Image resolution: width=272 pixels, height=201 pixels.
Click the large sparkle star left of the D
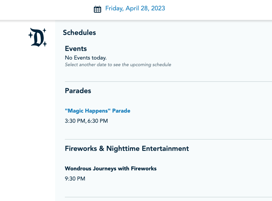point(31,35)
